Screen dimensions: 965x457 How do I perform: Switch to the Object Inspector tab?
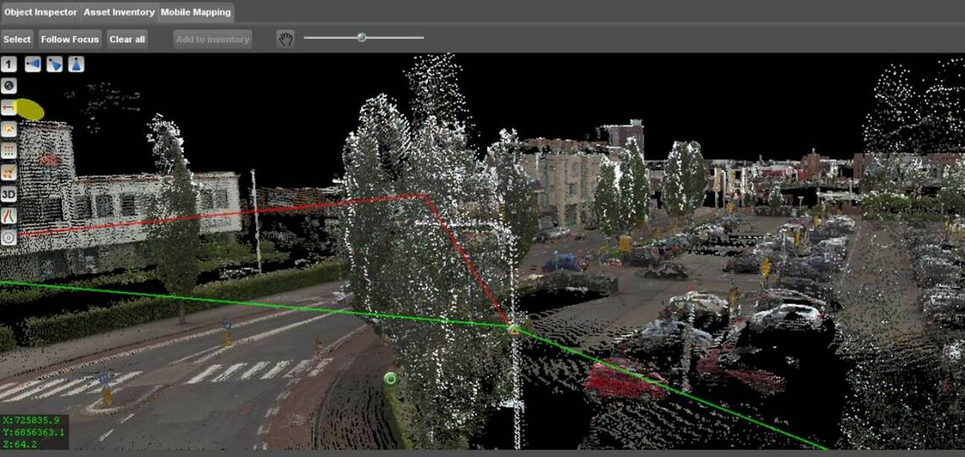click(x=41, y=13)
